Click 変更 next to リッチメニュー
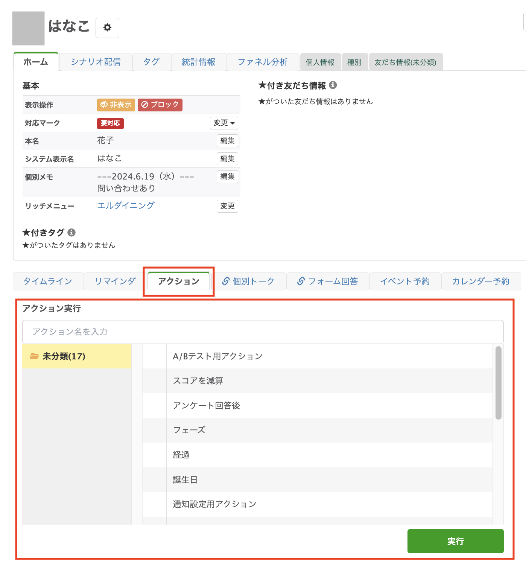This screenshot has width=526, height=566. tap(227, 206)
